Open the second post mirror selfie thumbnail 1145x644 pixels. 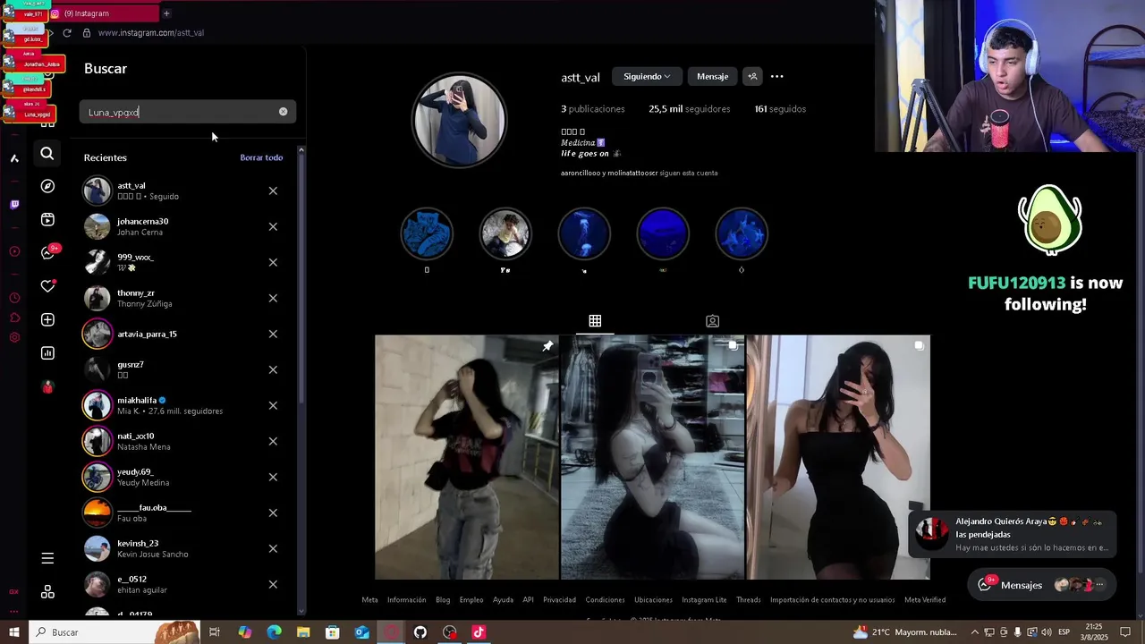(652, 457)
